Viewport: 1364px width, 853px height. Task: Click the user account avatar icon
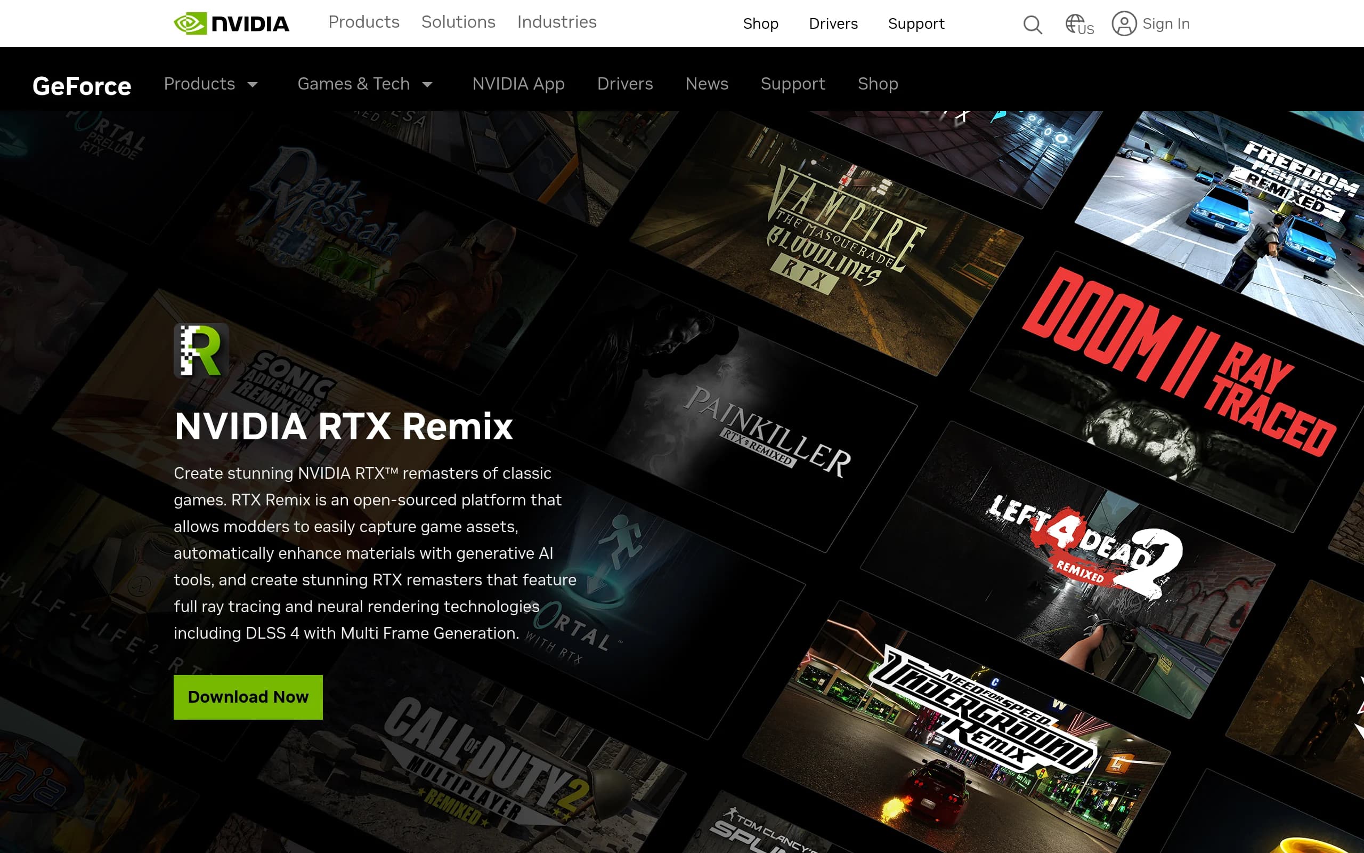click(1124, 23)
